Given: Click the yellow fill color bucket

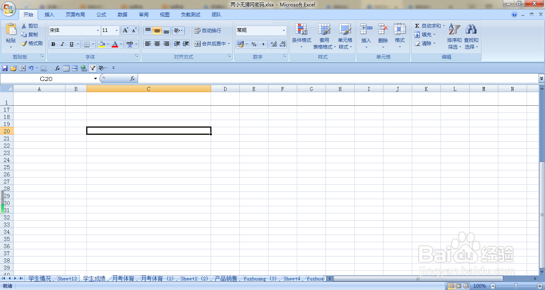Looking at the screenshot, I should [x=102, y=44].
